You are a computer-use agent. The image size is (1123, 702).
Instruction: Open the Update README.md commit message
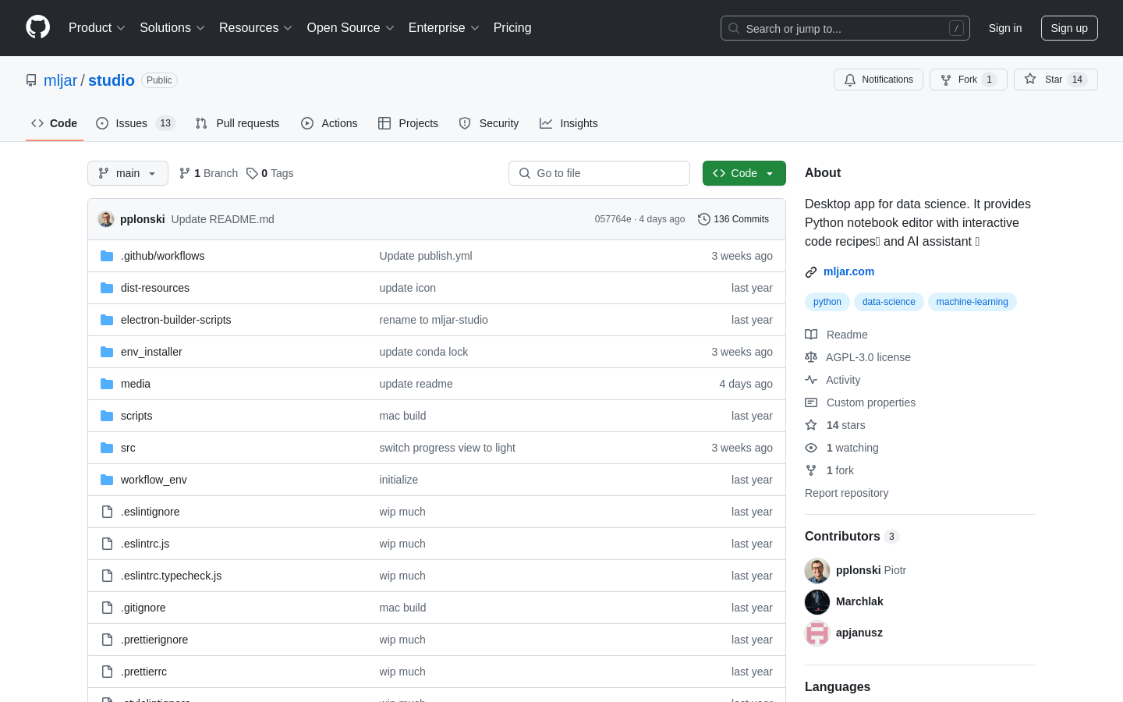tap(223, 219)
